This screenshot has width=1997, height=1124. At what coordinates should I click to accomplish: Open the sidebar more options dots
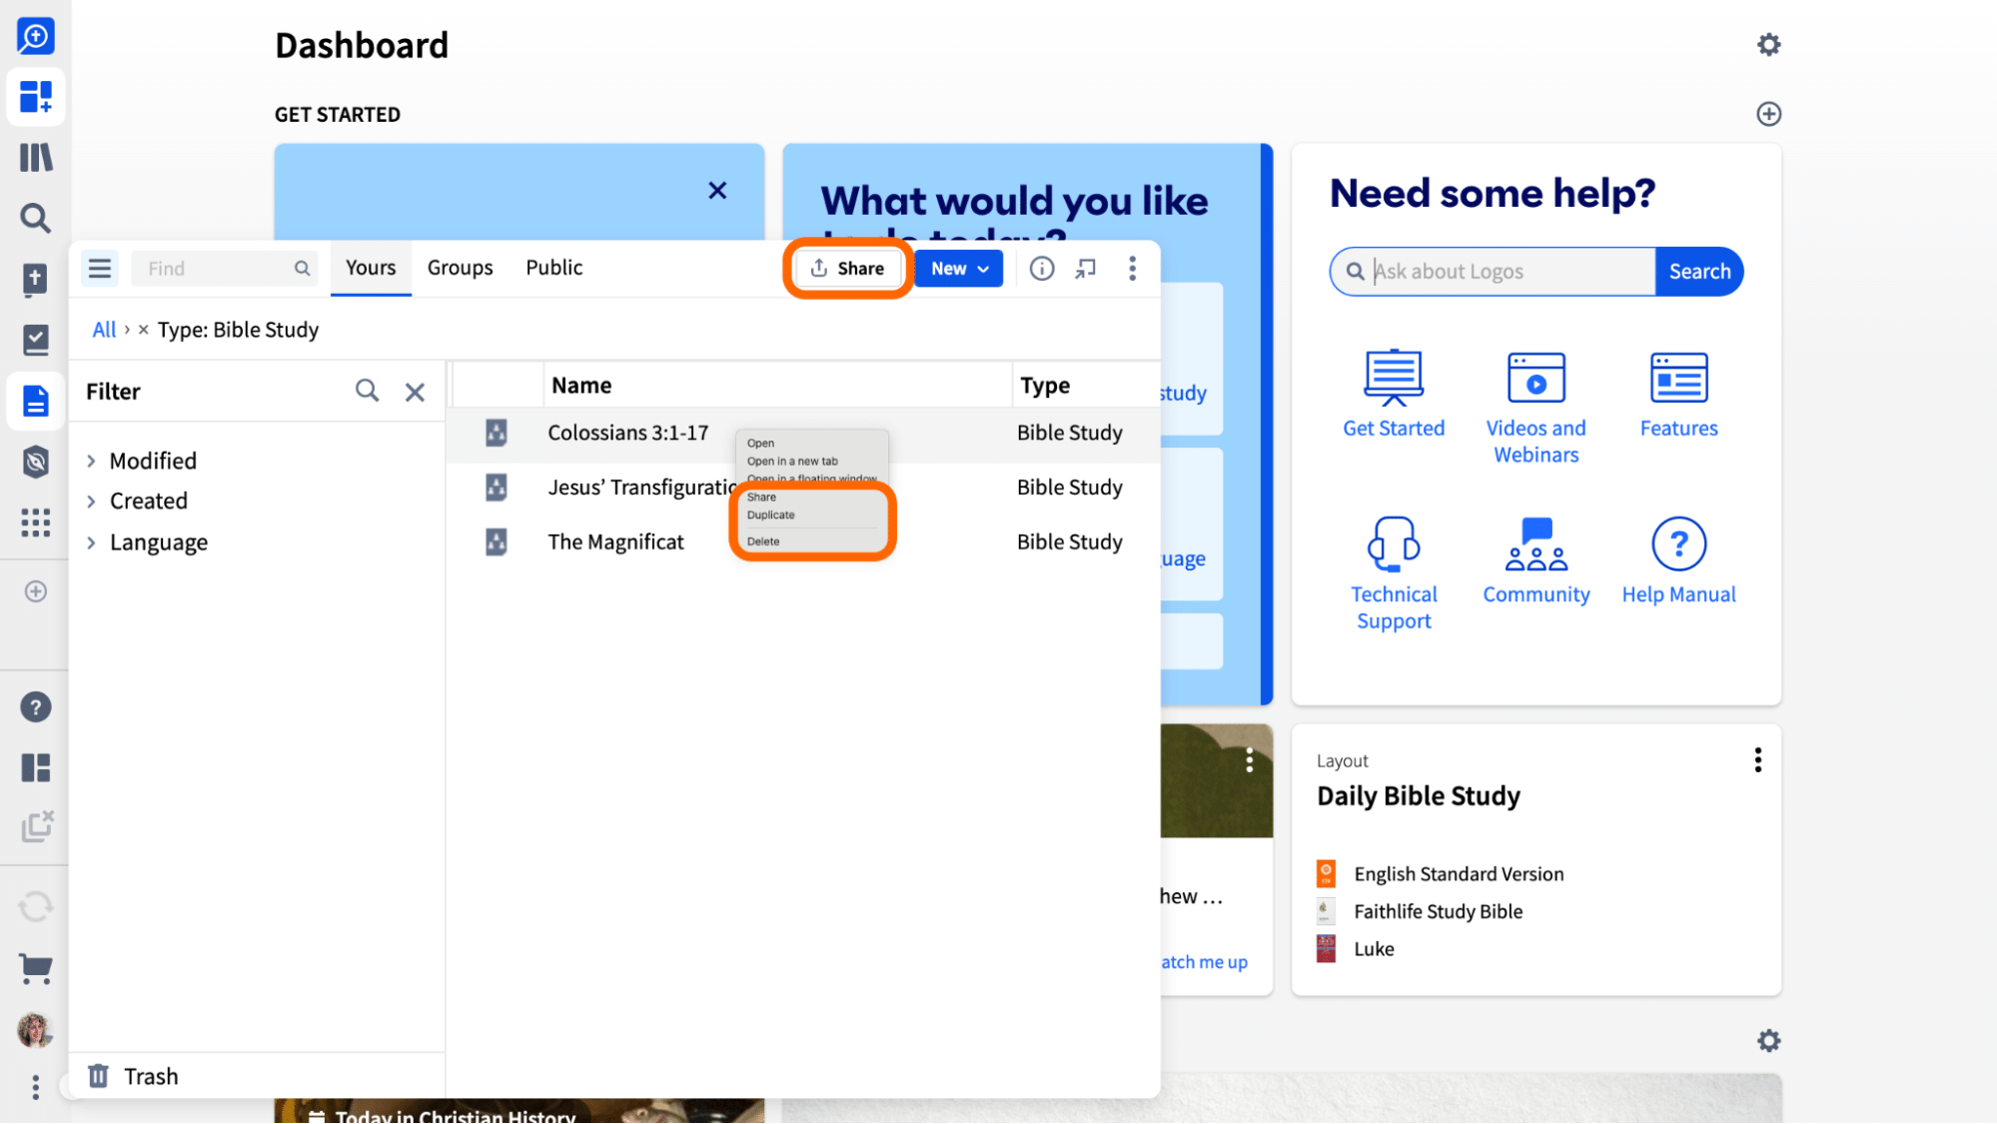tap(36, 1087)
